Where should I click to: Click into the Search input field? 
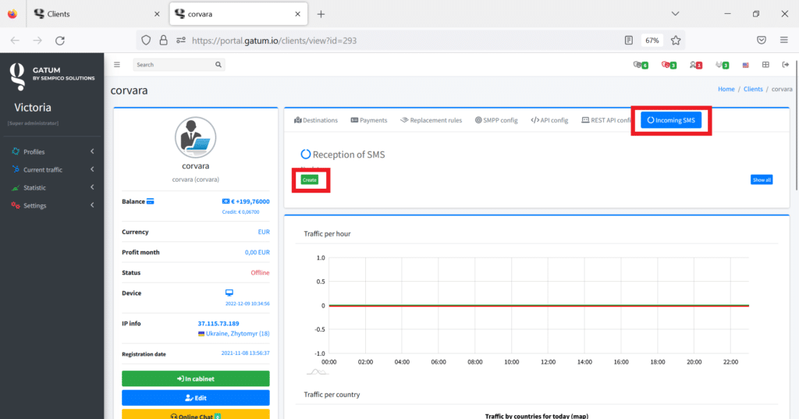173,65
